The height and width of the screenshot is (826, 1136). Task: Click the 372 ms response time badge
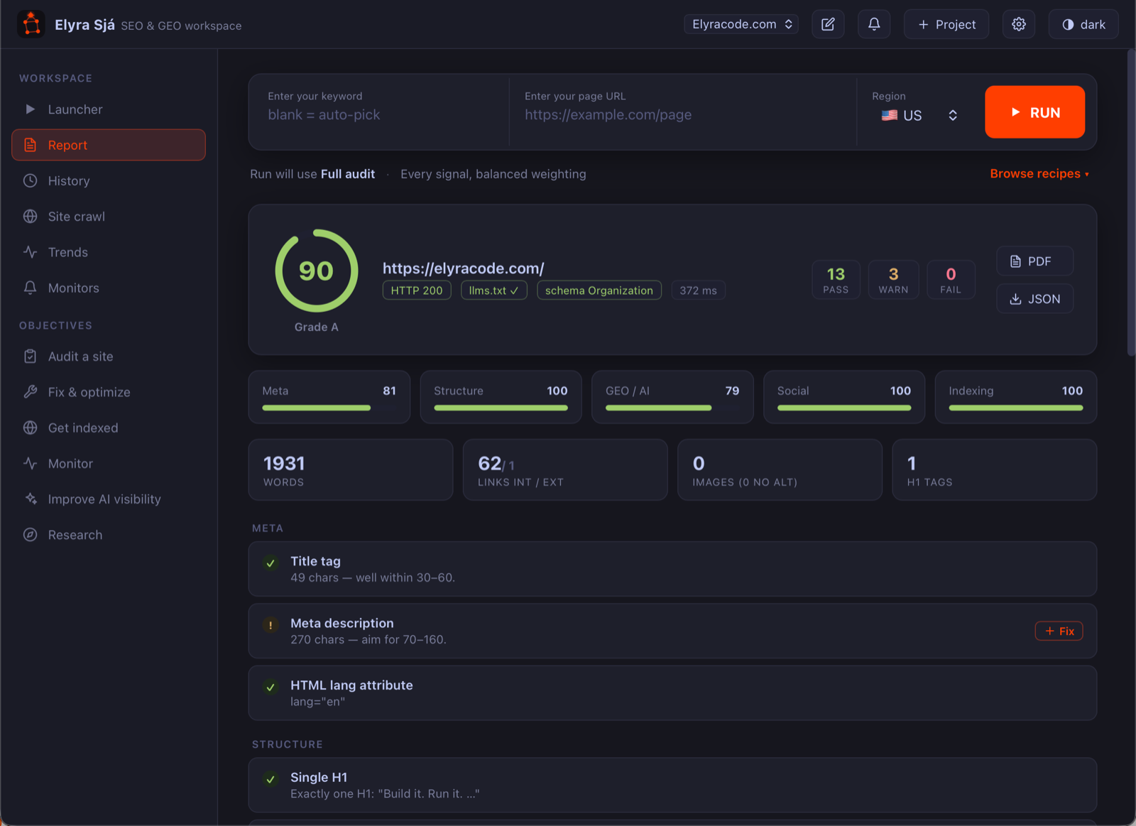(698, 290)
